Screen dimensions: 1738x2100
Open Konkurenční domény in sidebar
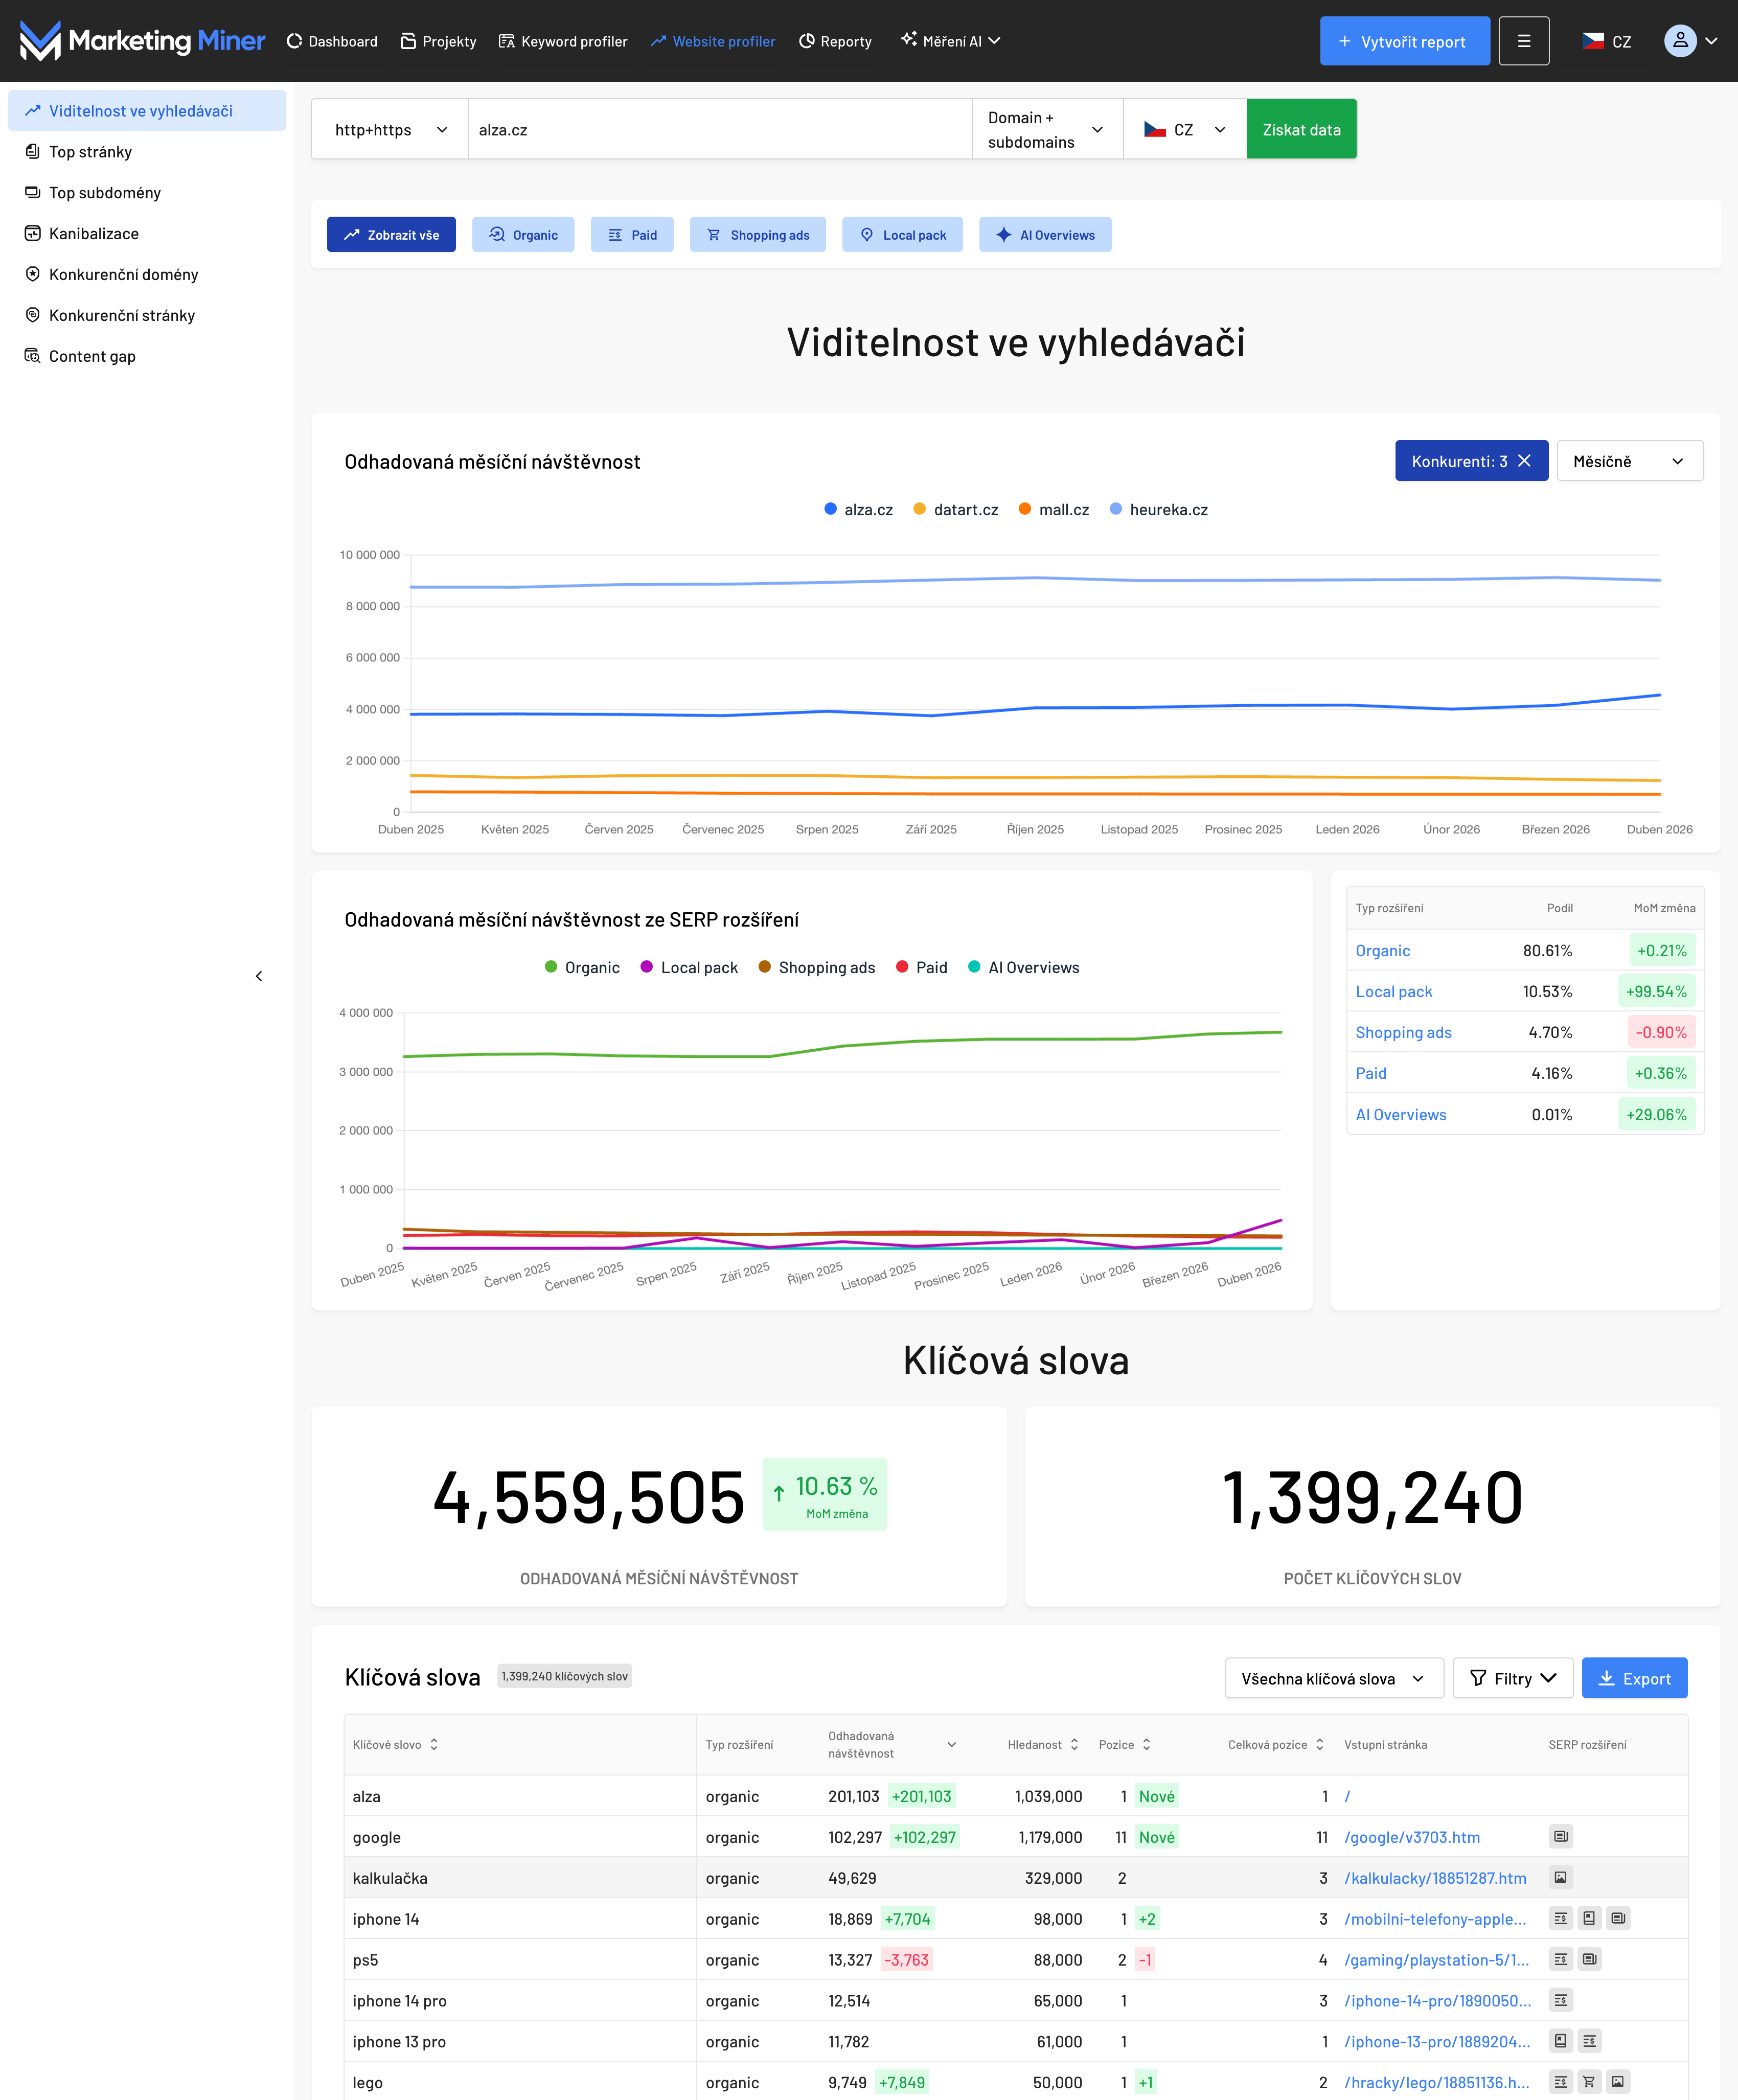tap(123, 274)
